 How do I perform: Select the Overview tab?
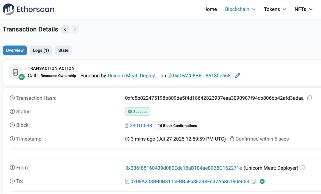click(x=15, y=50)
